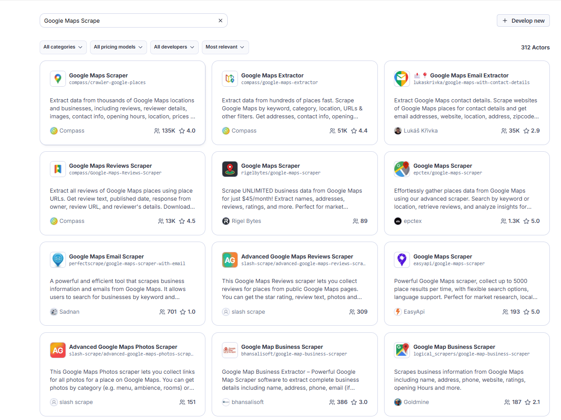Click the epctex Google Maps Scraper logo icon
The width and height of the screenshot is (561, 420).
[402, 169]
